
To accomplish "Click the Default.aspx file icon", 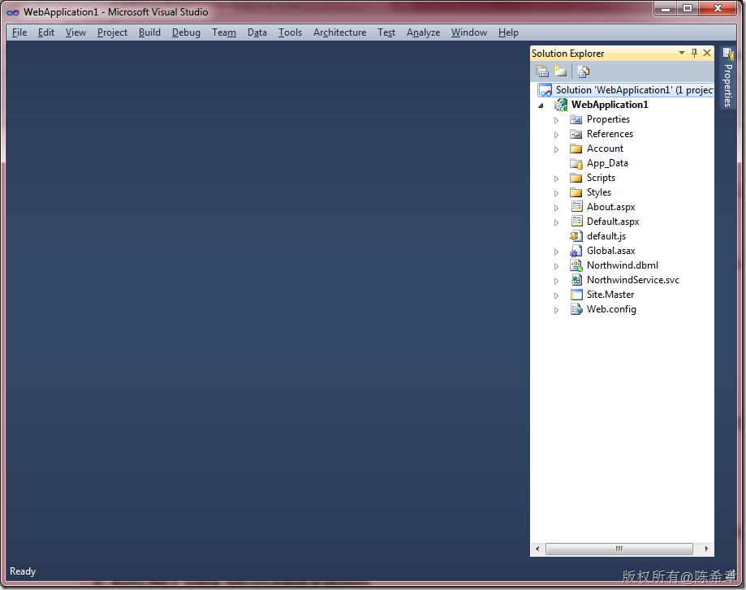I will (576, 222).
